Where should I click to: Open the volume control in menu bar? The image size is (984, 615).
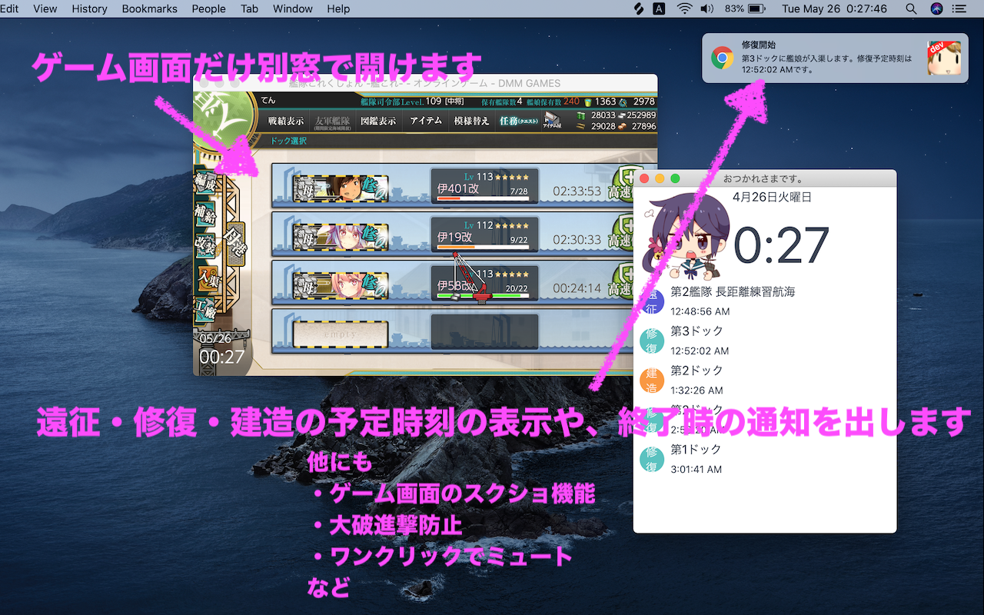(x=707, y=8)
